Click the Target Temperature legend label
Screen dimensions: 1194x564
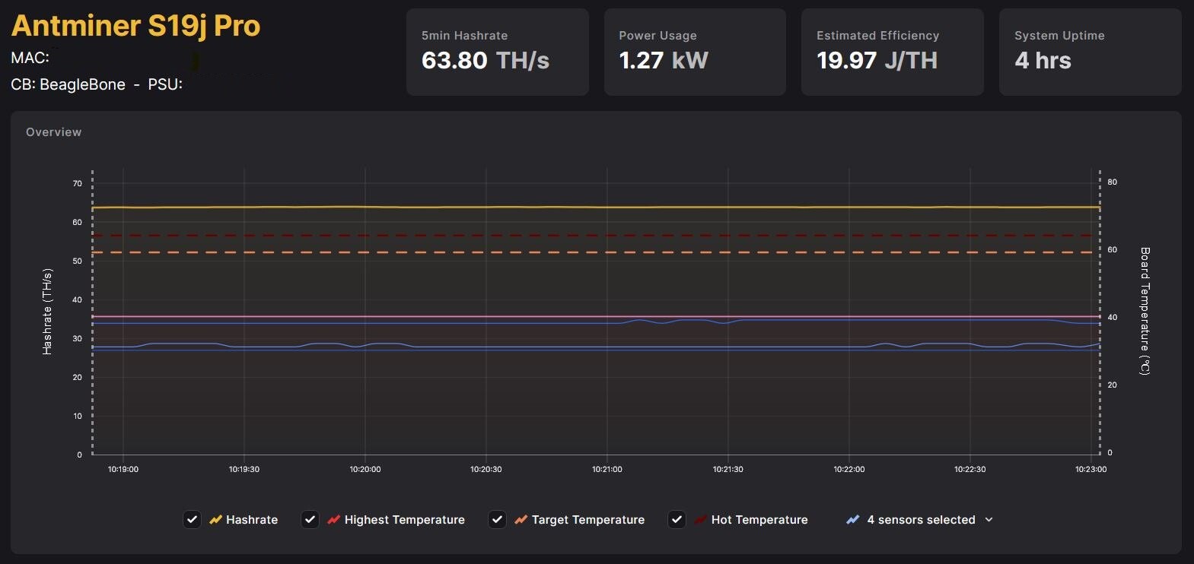pos(588,520)
